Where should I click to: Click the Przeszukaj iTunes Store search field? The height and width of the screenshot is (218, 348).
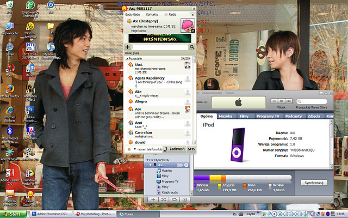click(312, 101)
